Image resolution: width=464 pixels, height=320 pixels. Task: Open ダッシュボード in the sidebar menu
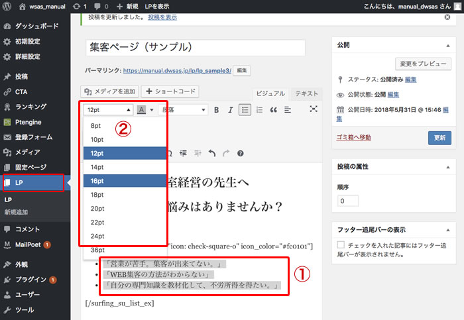click(34, 28)
